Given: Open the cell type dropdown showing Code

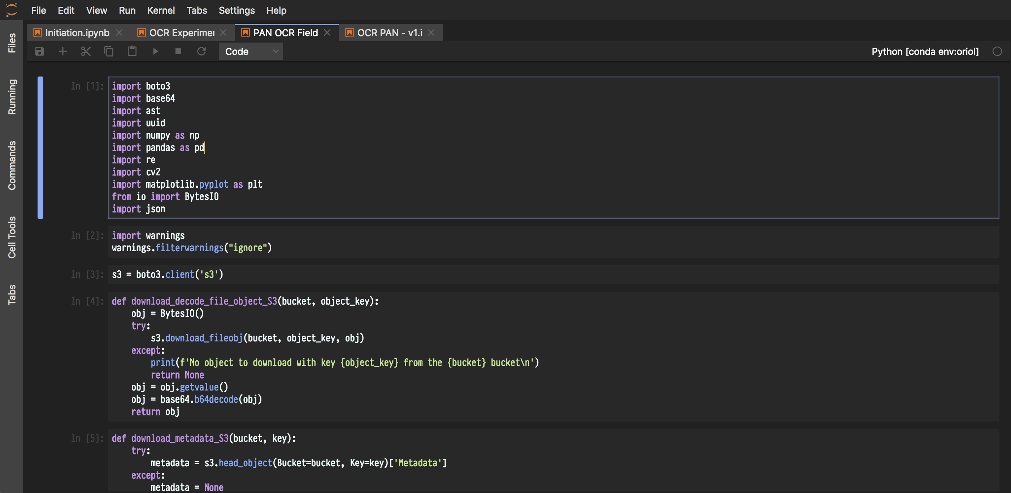Looking at the screenshot, I should click(250, 51).
